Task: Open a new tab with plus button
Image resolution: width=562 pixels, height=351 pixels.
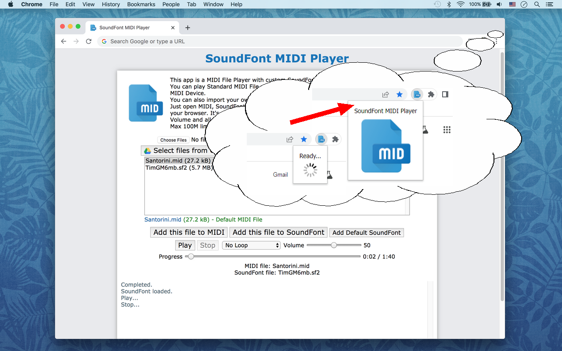Action: pyautogui.click(x=187, y=28)
